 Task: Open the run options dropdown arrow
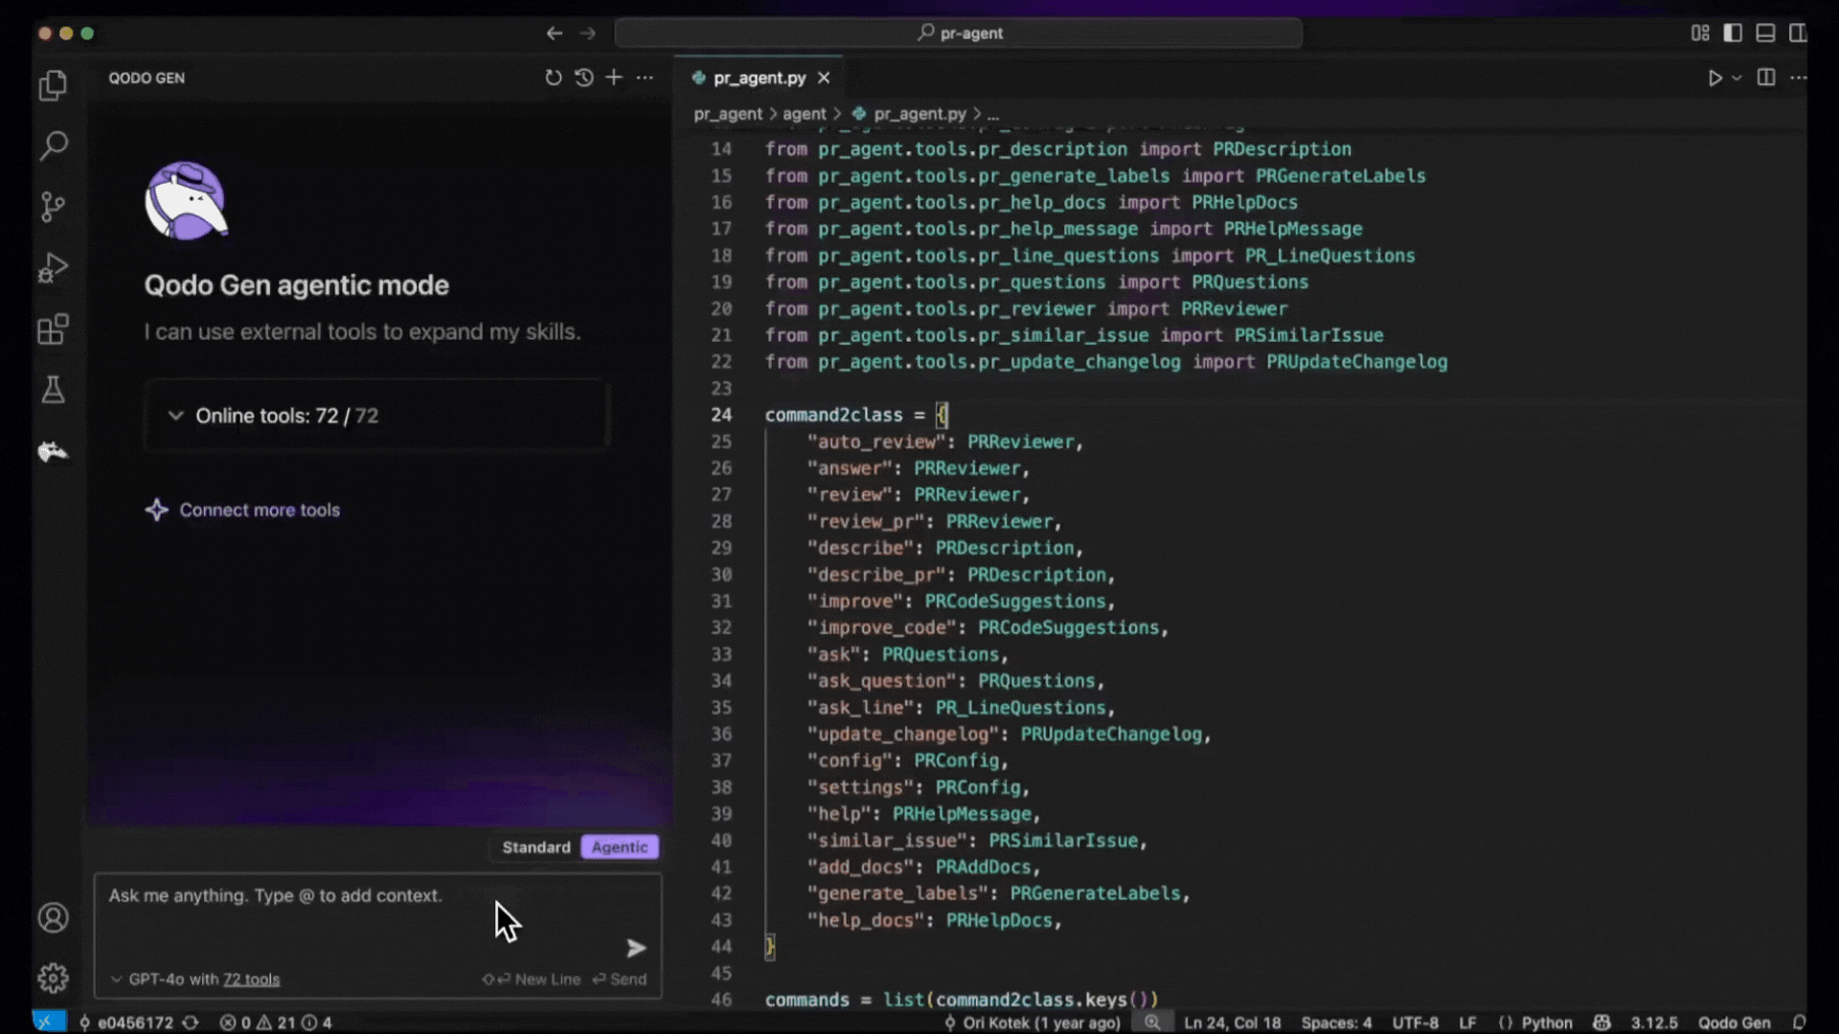pyautogui.click(x=1737, y=78)
